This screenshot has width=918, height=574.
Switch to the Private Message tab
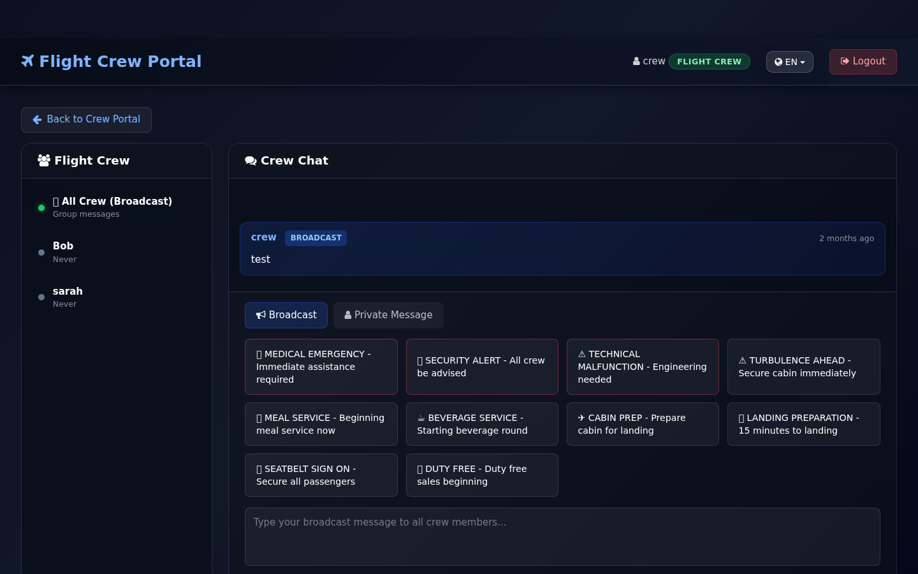[388, 315]
